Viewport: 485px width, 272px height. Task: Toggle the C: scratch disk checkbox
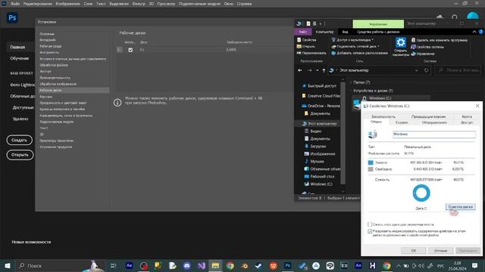click(130, 50)
